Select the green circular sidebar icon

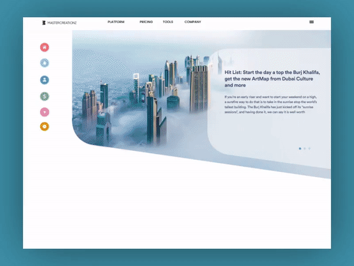tap(44, 96)
